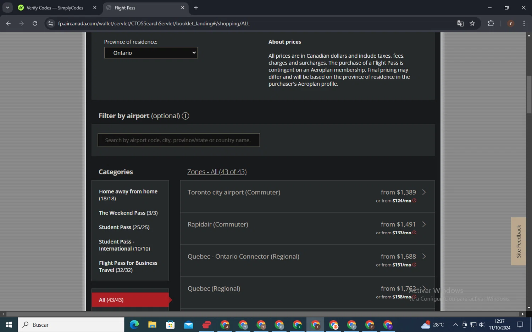Image resolution: width=532 pixels, height=332 pixels.
Task: Open Microsoft Store from taskbar
Action: 170,325
